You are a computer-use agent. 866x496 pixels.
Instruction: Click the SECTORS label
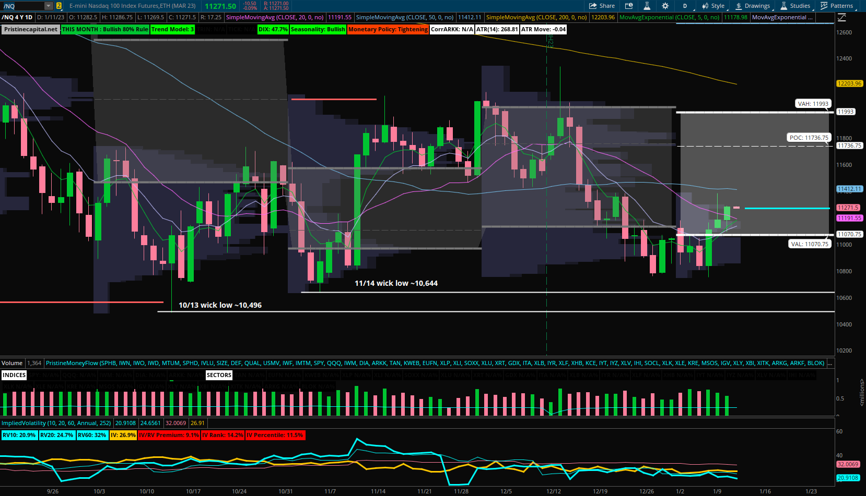(219, 375)
